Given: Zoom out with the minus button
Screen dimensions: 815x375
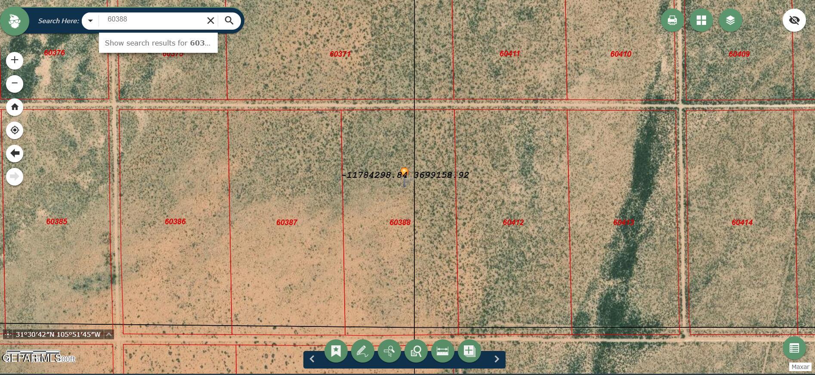Looking at the screenshot, I should [x=15, y=83].
